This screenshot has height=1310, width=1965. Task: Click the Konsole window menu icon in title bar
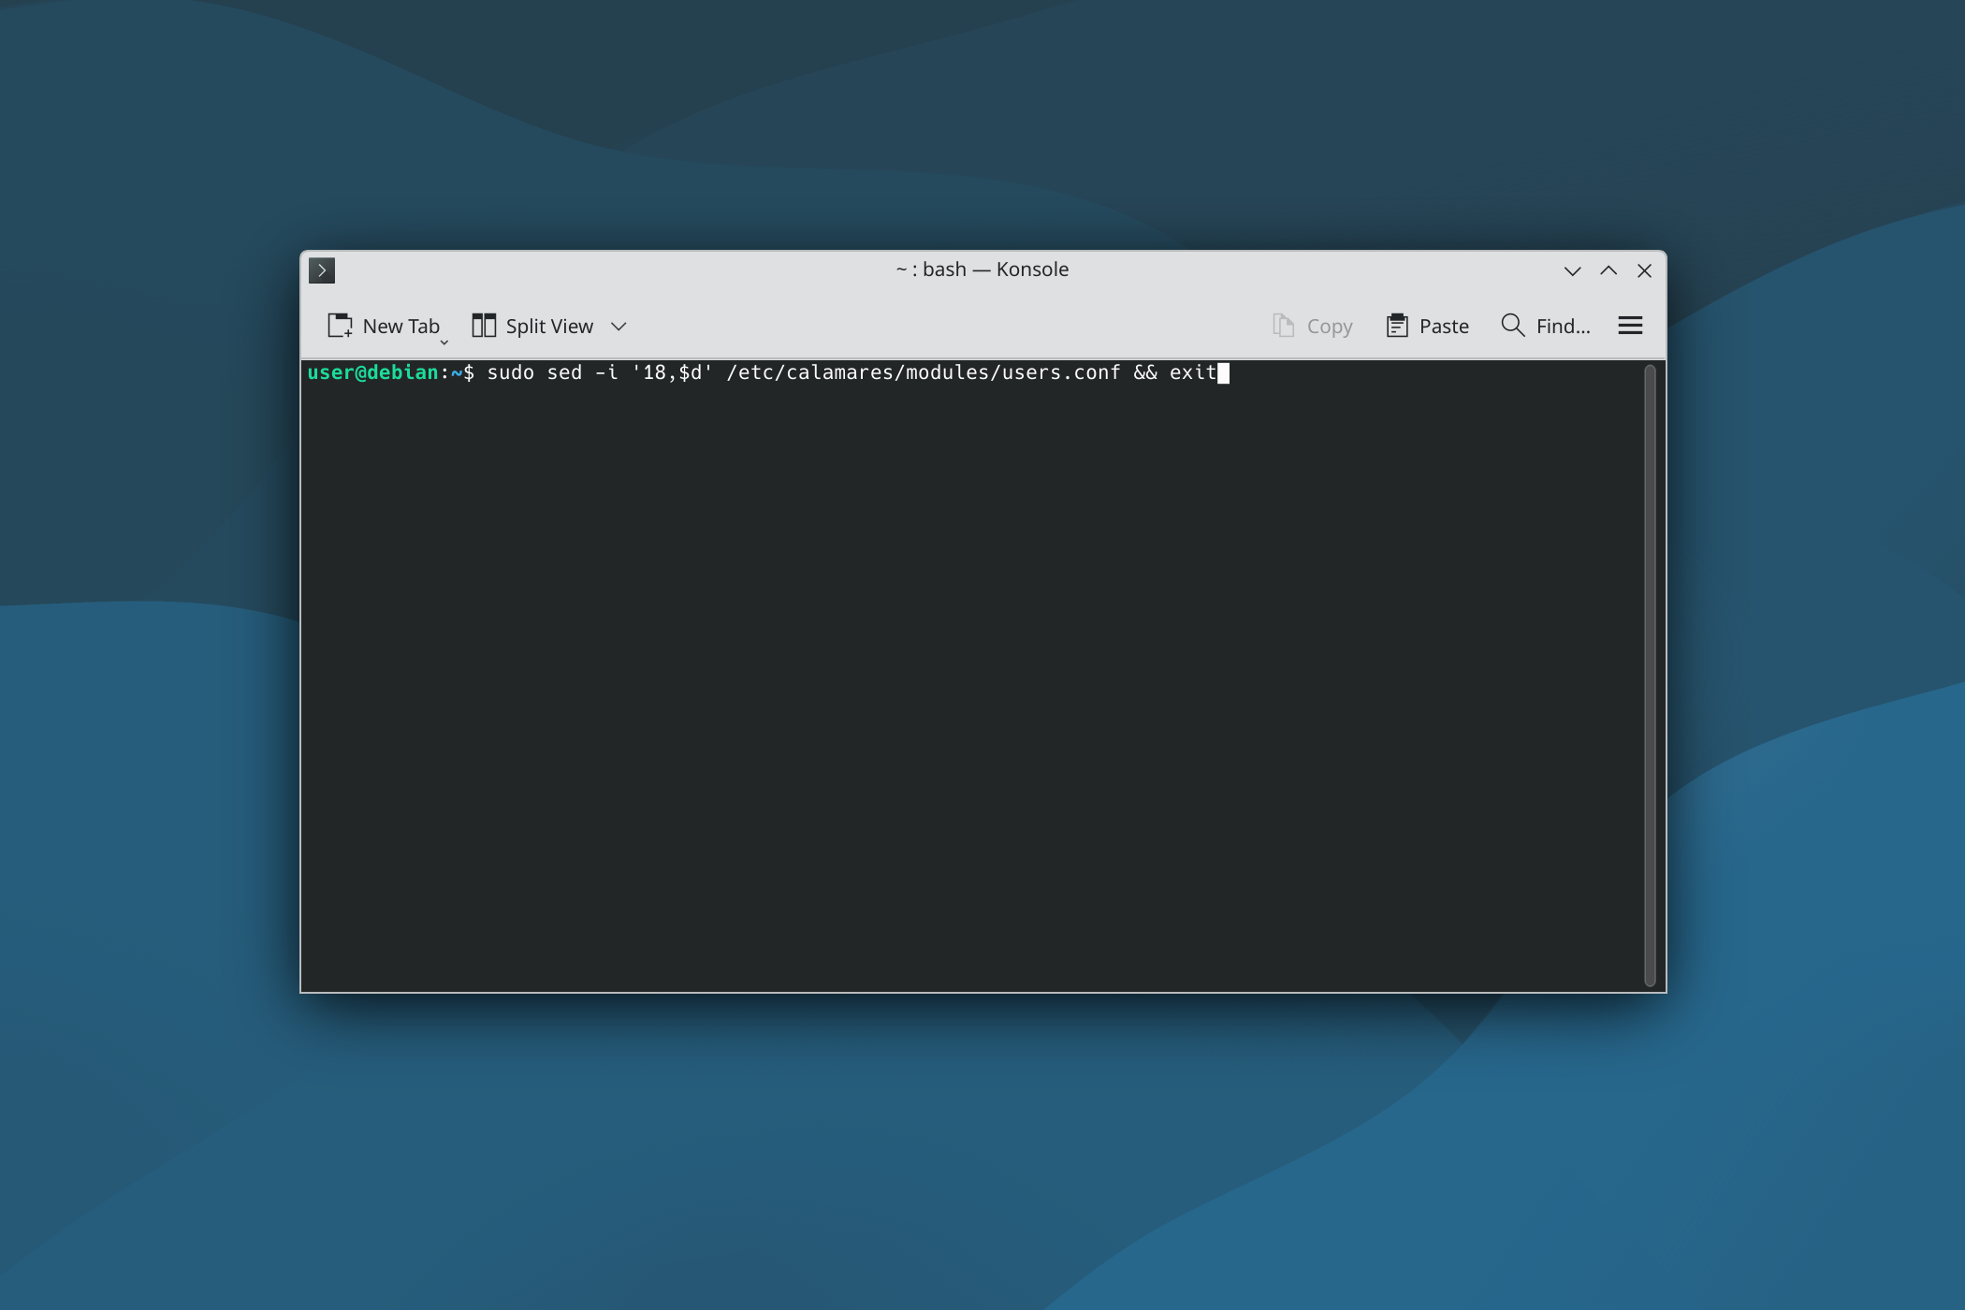322,270
